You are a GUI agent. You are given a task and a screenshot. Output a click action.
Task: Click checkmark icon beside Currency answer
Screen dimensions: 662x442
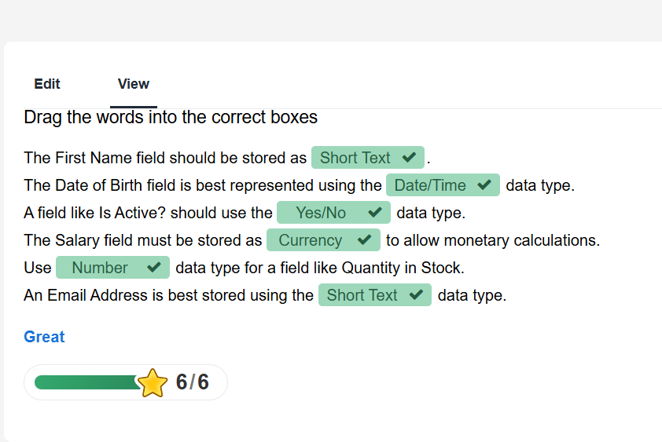tap(364, 240)
